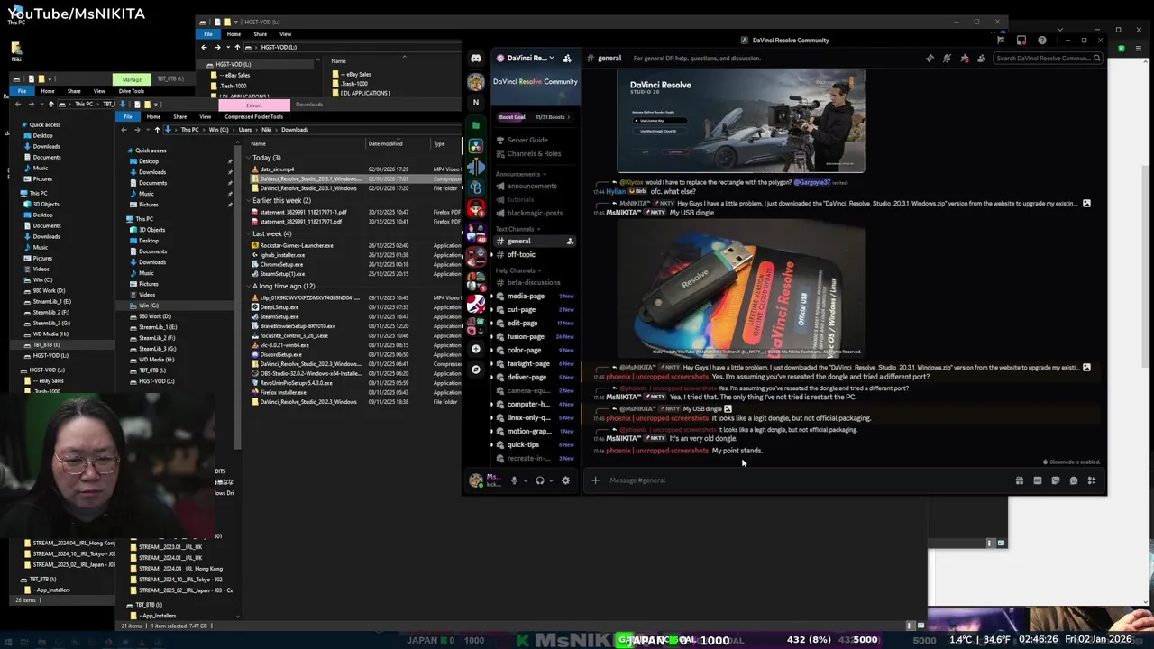Toggle headphone deafen in Discord user panel
The width and height of the screenshot is (1154, 649).
(539, 480)
